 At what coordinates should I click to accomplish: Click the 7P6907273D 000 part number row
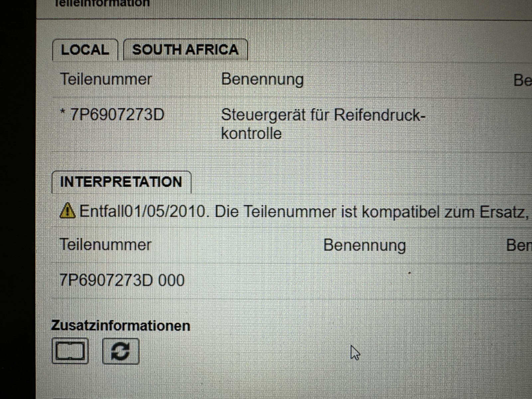(122, 280)
